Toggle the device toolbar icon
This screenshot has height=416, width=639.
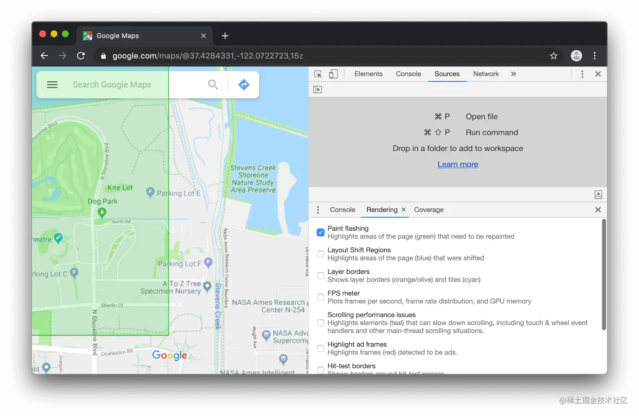pos(333,74)
